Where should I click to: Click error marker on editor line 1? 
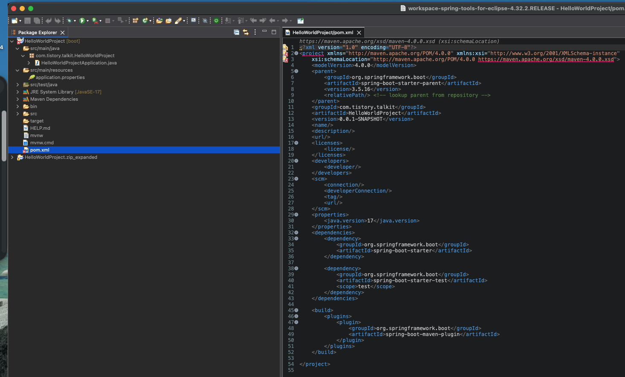[285, 47]
